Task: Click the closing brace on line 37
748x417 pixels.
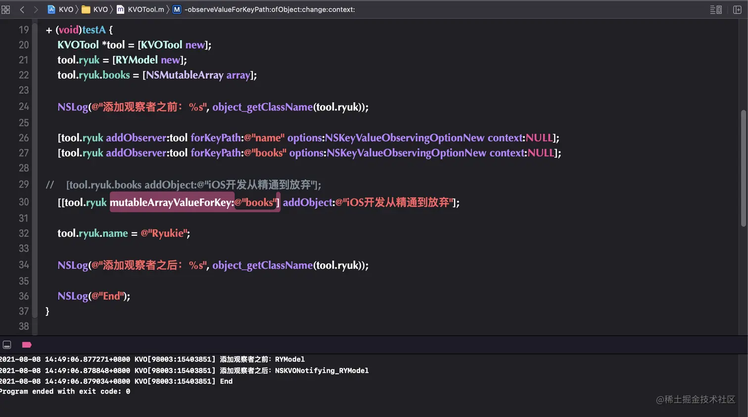Action: click(47, 311)
